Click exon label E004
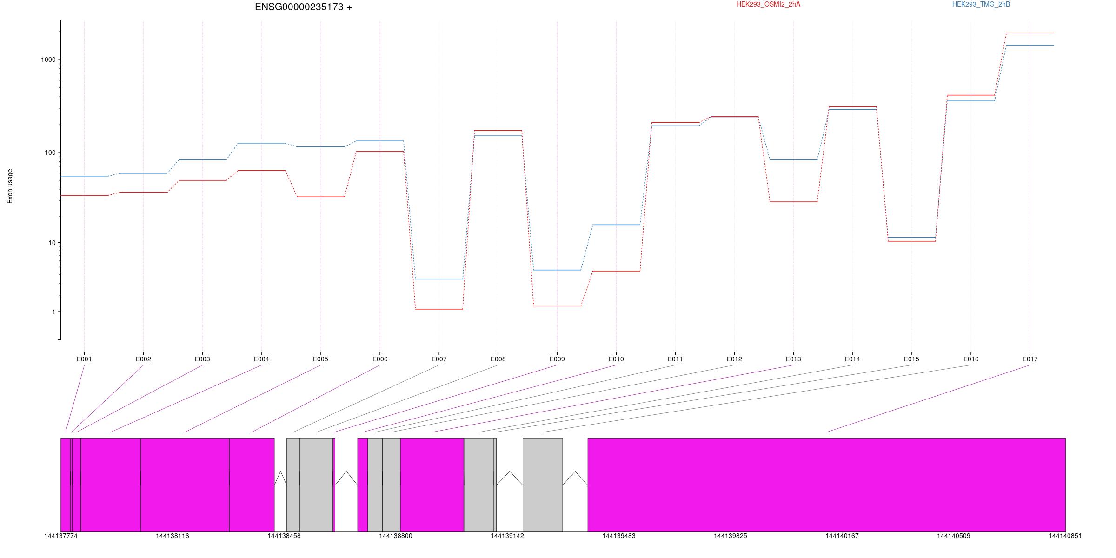This screenshot has width=1116, height=558. [x=261, y=359]
